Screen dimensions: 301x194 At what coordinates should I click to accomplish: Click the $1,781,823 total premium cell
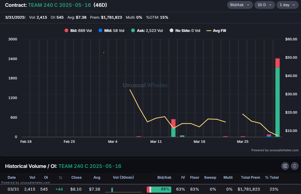249,189
